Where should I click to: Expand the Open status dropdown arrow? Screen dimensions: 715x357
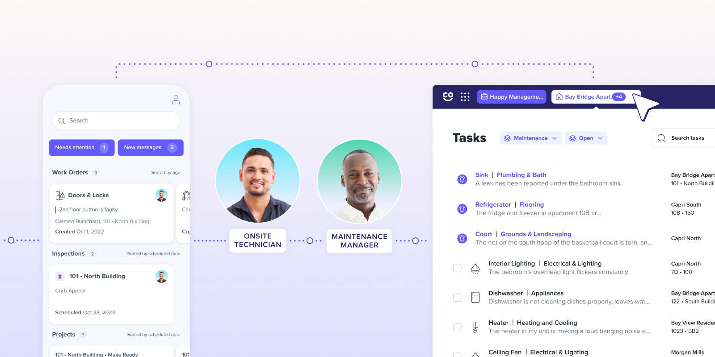point(600,138)
